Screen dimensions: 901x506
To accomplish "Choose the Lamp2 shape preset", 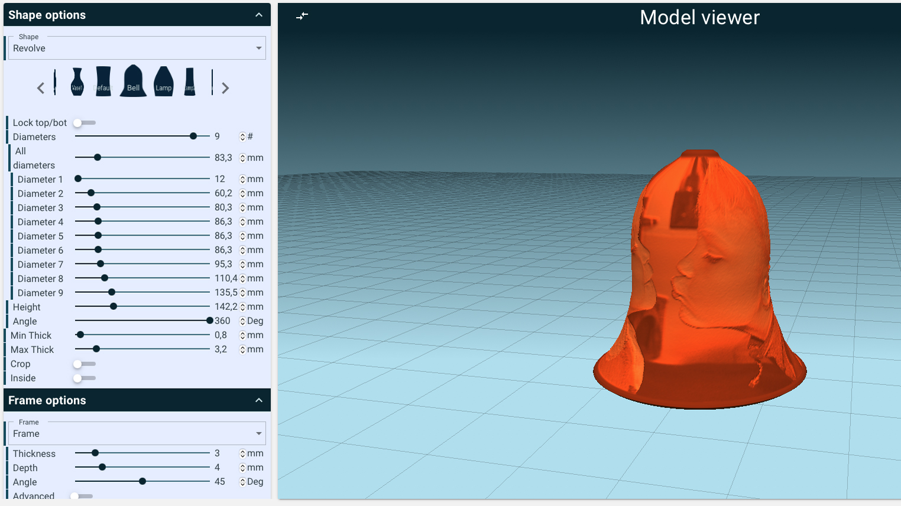I will click(190, 81).
